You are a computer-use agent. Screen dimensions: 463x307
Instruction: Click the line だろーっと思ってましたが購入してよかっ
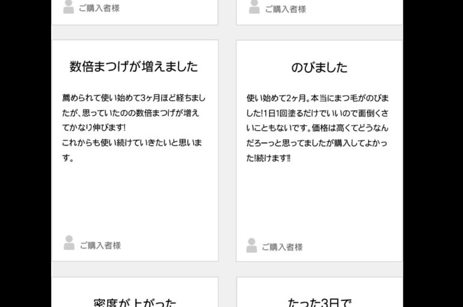[317, 143]
